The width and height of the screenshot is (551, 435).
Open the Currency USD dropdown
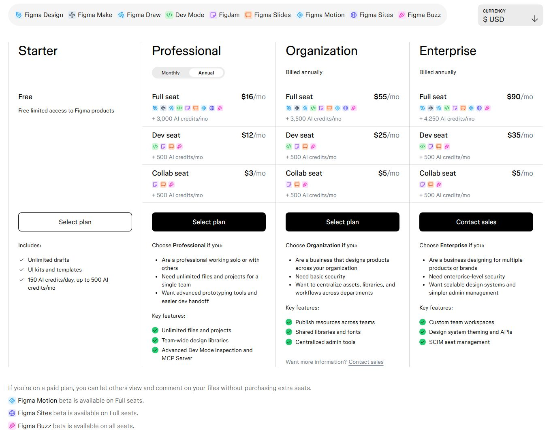coord(510,15)
